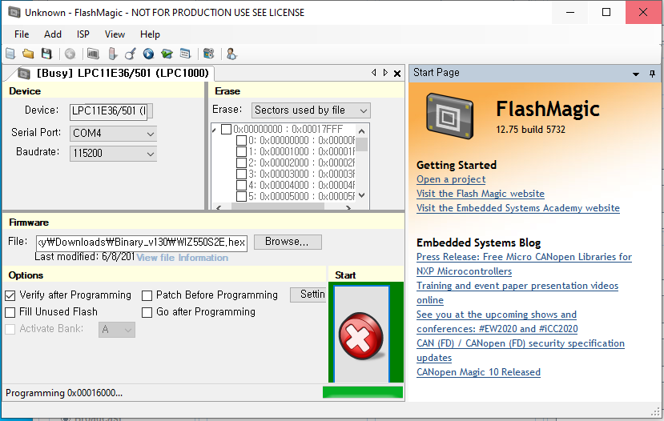This screenshot has width=664, height=421.
Task: Click the FlashMagic title bar app icon
Action: tap(14, 12)
